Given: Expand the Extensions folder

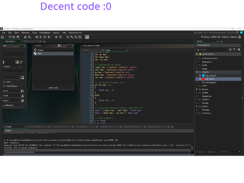Looking at the screenshot, I should 197,62.
